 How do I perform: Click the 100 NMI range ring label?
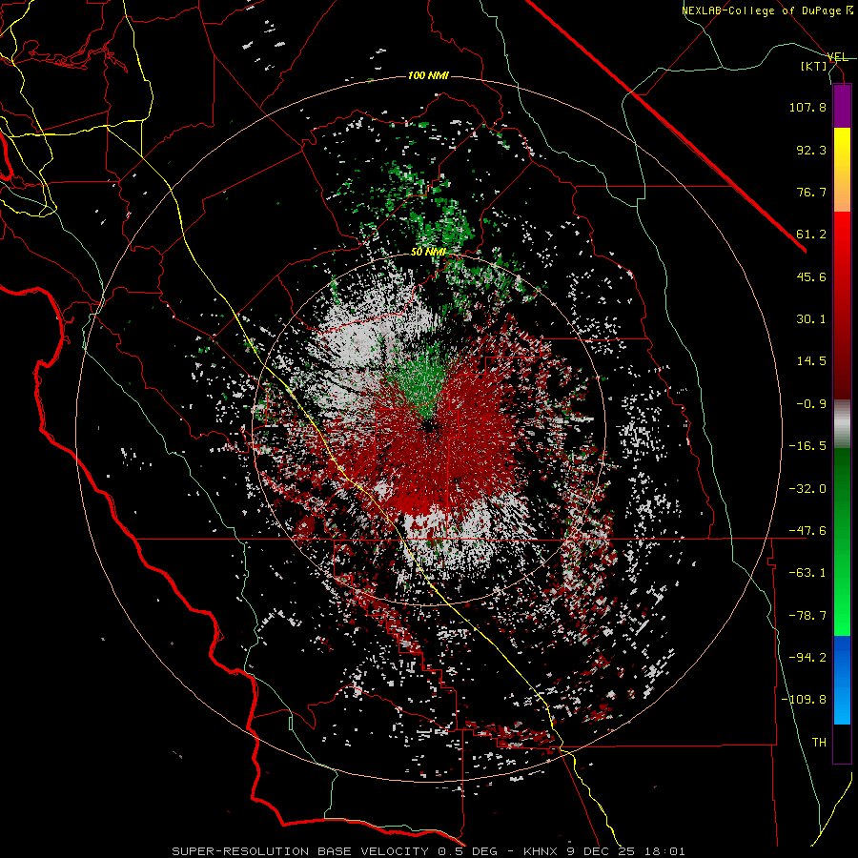(x=428, y=75)
